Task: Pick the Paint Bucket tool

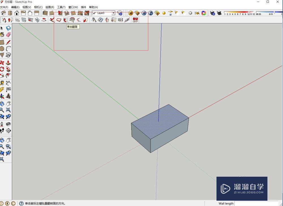Action: click(x=2, y=34)
